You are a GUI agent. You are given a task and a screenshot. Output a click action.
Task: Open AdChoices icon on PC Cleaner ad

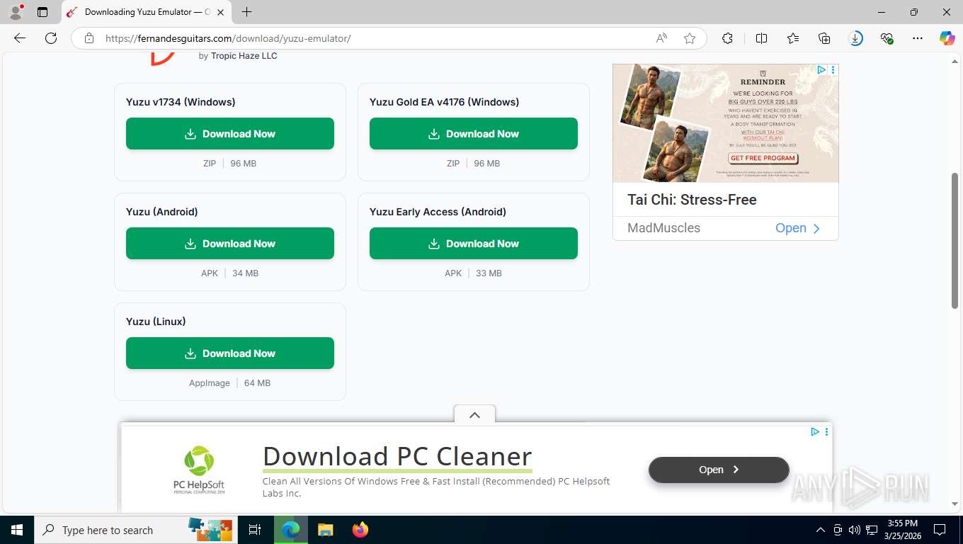click(815, 431)
